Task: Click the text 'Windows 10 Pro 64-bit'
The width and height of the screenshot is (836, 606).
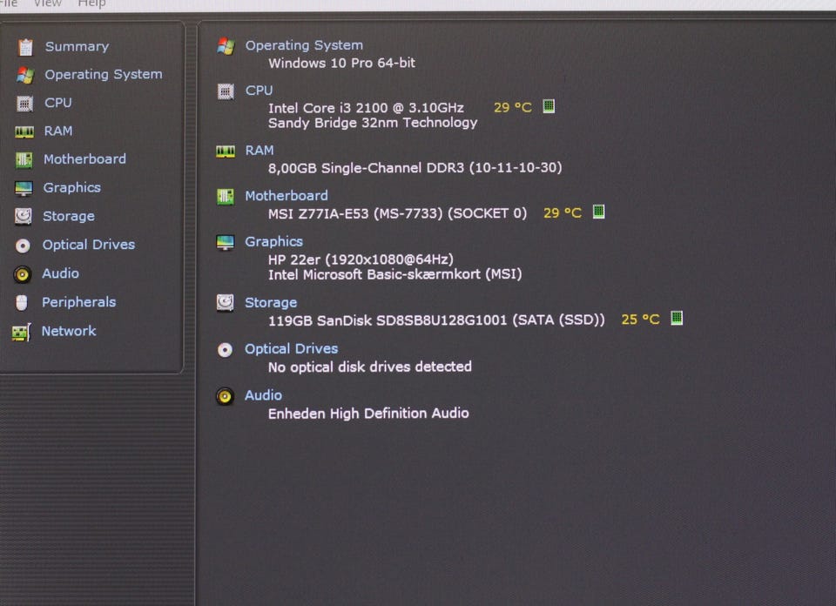Action: [341, 63]
